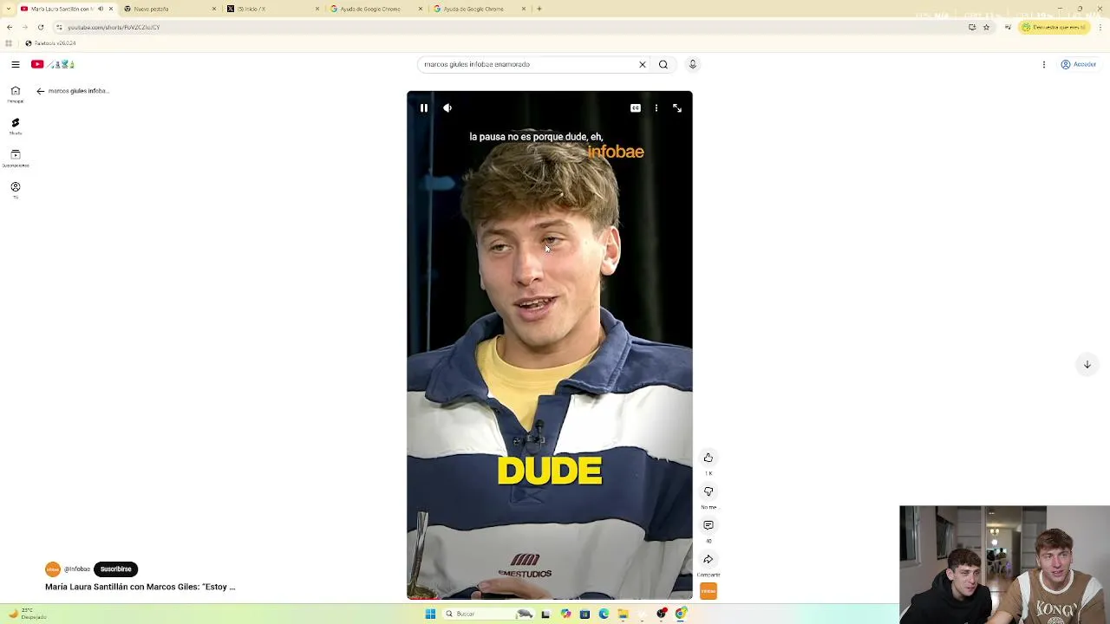Mute the Short with the volume icon
1110x624 pixels.
[447, 108]
